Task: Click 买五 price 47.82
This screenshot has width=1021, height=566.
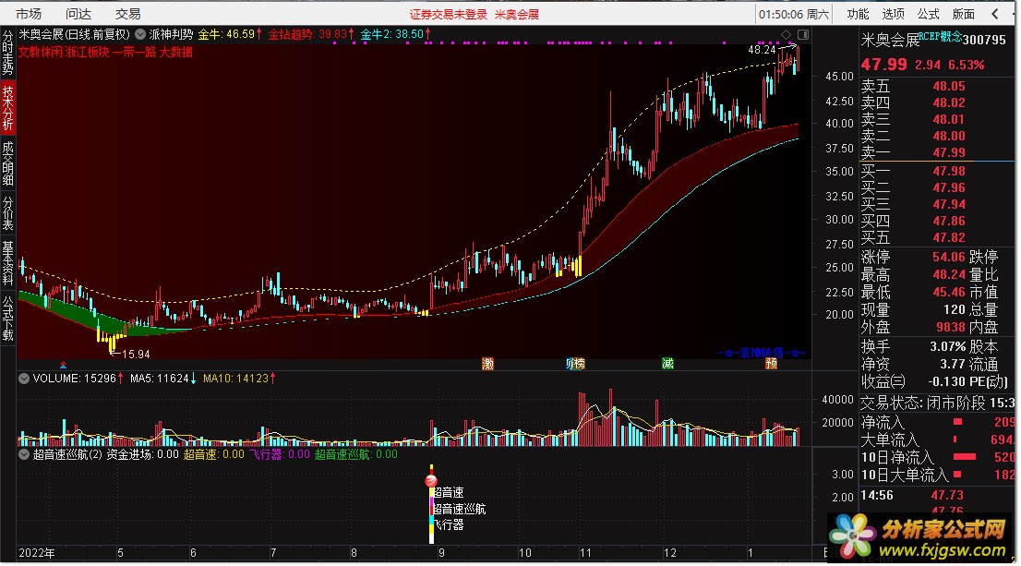Action: 949,237
